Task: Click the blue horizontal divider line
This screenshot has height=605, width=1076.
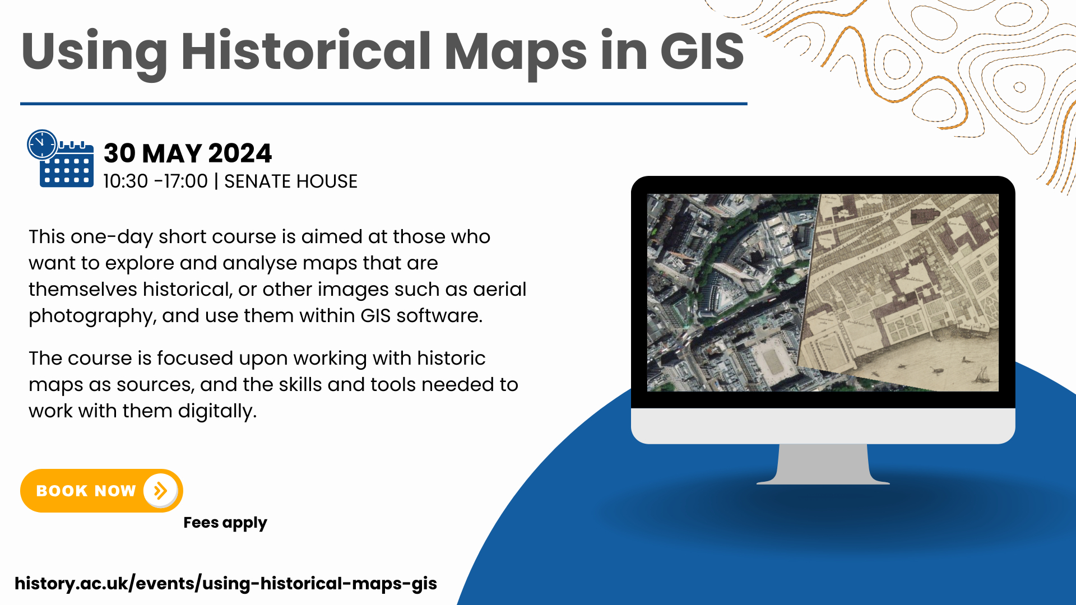Action: pos(383,104)
